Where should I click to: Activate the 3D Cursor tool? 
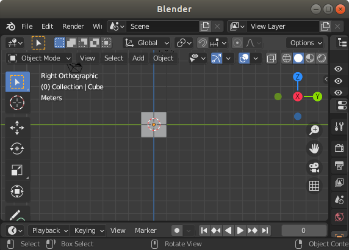pyautogui.click(x=17, y=103)
